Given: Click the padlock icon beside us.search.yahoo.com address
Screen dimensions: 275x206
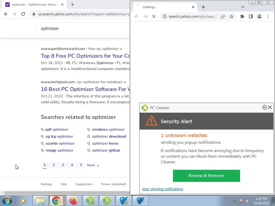Looking at the screenshot, I should 34,14.
